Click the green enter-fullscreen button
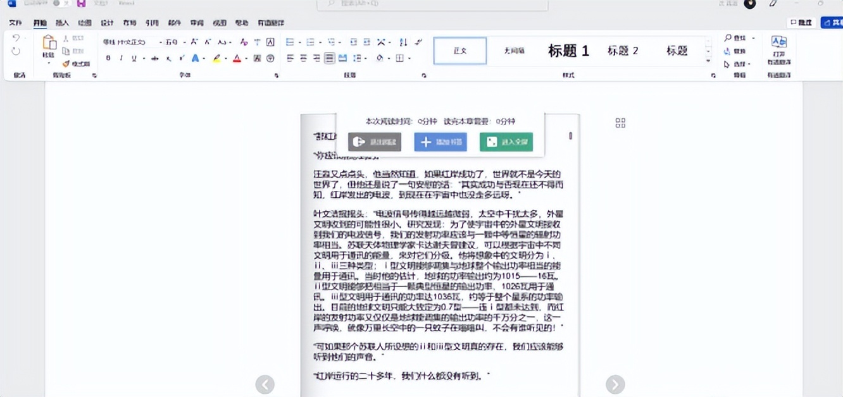The height and width of the screenshot is (397, 843). click(x=506, y=142)
